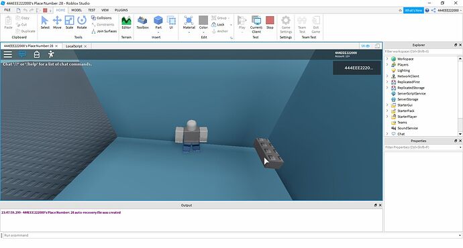Viewport: 463px width, 248px height.
Task: Close the LocalScript tab
Action: point(86,46)
